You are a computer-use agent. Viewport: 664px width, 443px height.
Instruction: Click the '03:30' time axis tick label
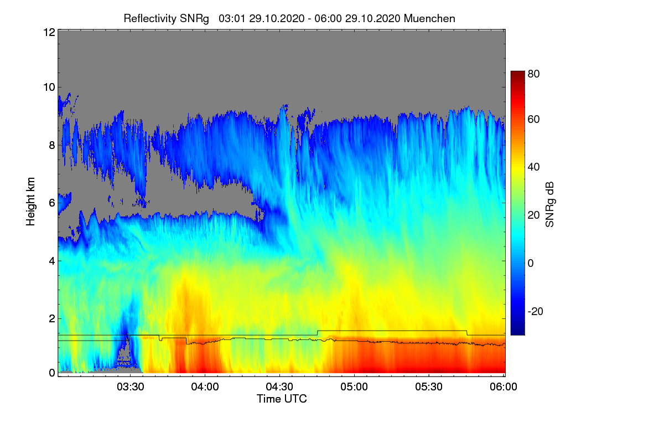coord(131,387)
